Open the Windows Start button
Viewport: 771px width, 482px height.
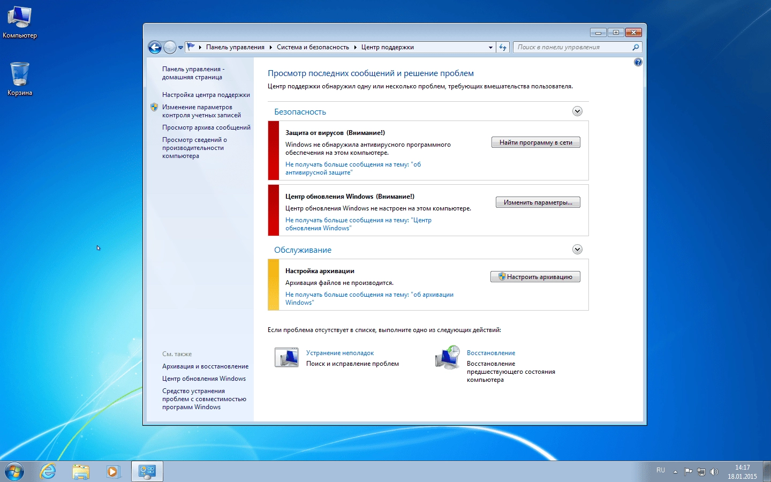pos(14,471)
